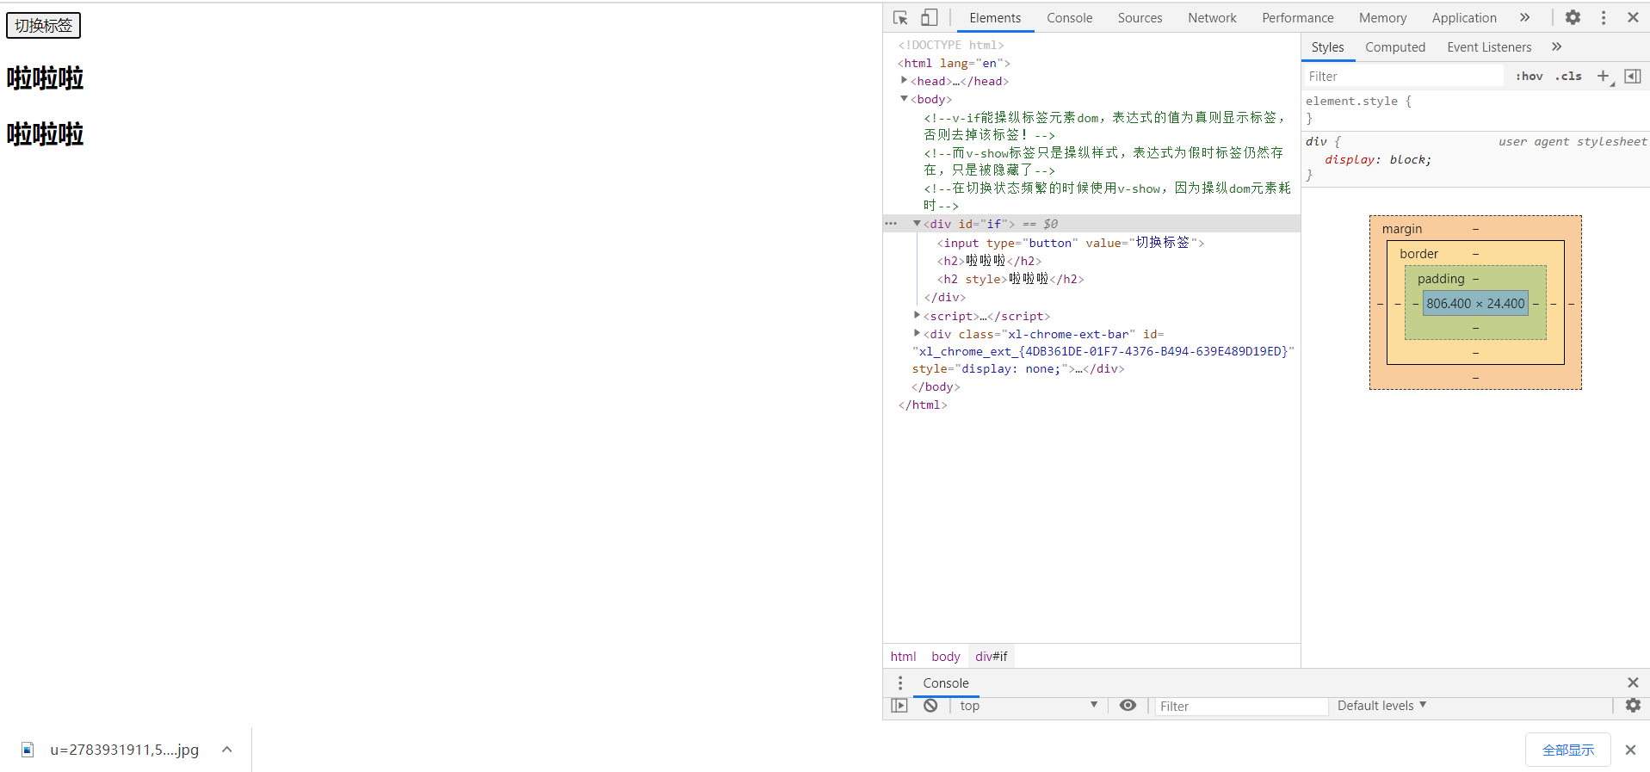Open the downloaded u=2783931911 jpg file

[124, 750]
